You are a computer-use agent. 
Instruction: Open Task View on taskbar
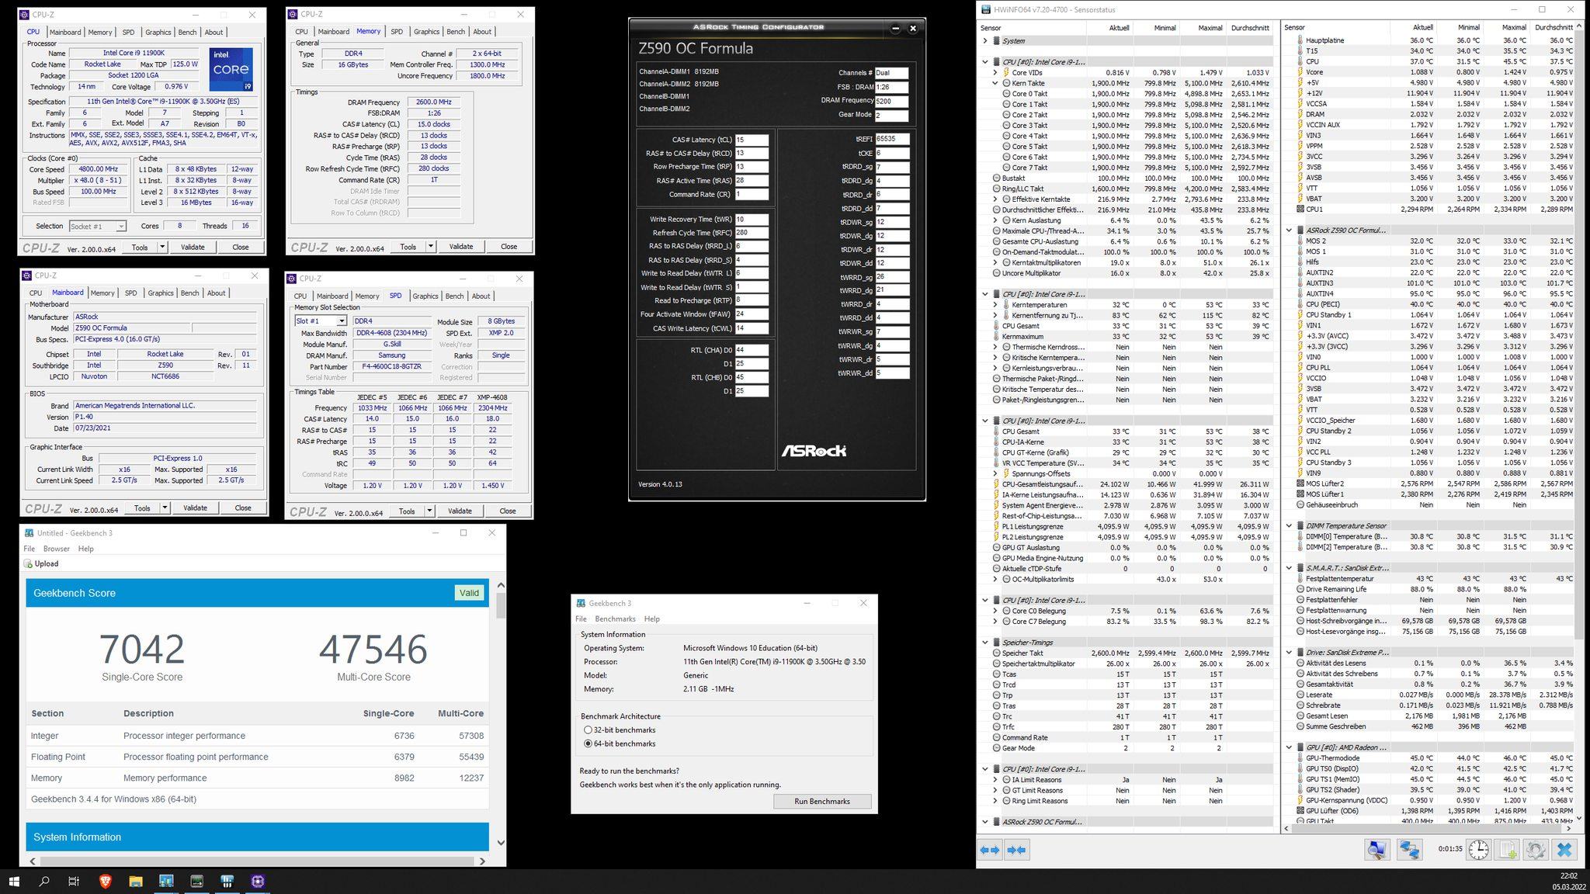(x=74, y=881)
